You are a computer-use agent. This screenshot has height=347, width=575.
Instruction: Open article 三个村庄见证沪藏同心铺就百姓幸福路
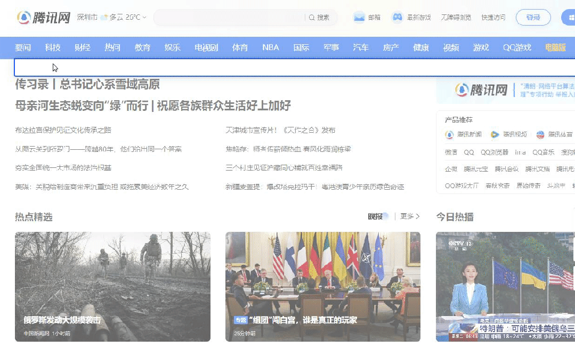click(284, 167)
